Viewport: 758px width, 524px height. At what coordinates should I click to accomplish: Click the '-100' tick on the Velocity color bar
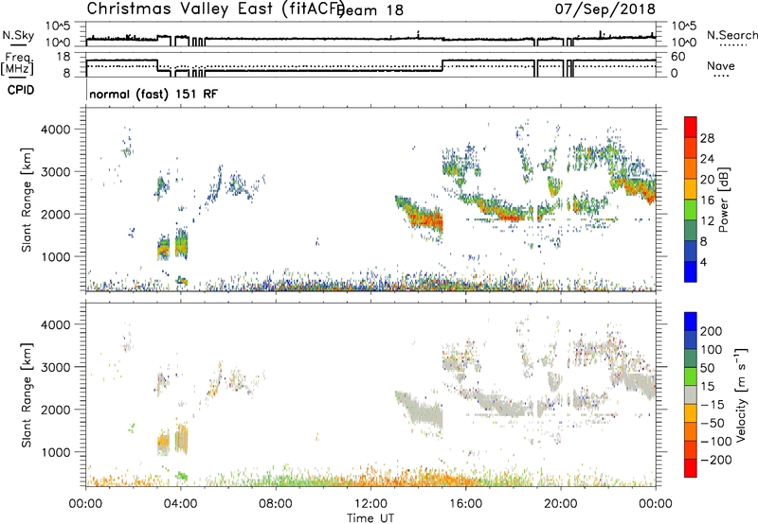click(716, 442)
